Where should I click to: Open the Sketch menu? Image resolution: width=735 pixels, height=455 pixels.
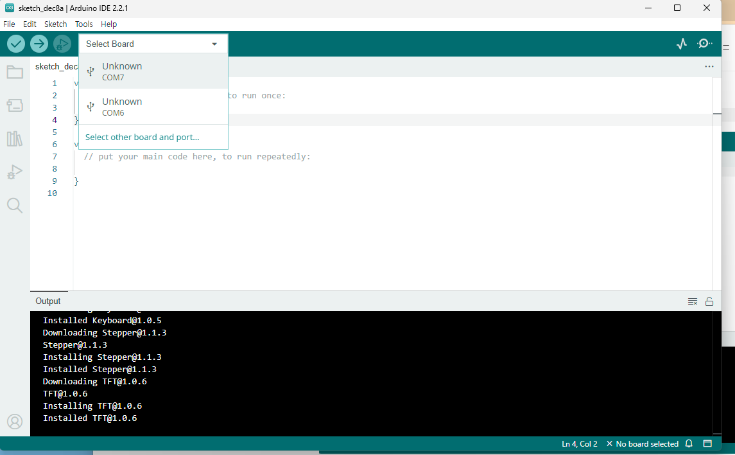point(55,24)
